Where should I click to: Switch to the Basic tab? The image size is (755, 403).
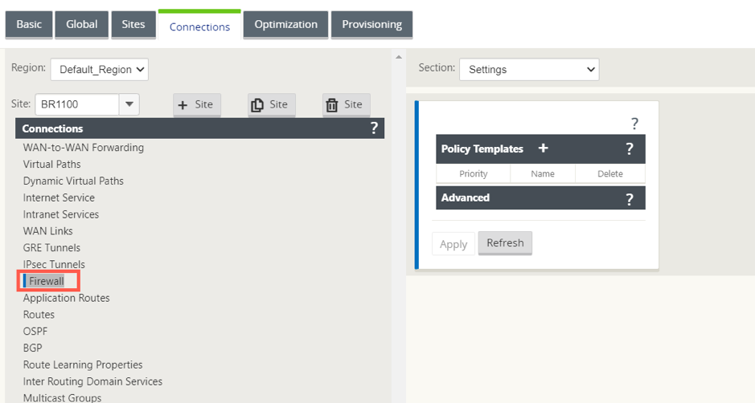pyautogui.click(x=29, y=25)
